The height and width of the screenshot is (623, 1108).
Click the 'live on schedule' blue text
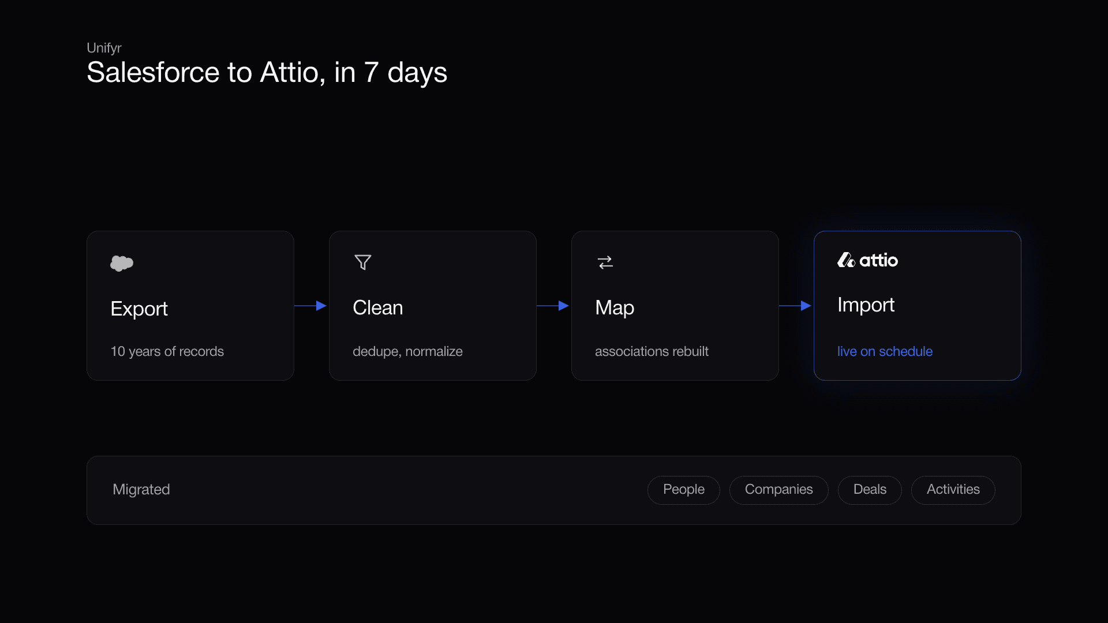coord(885,351)
